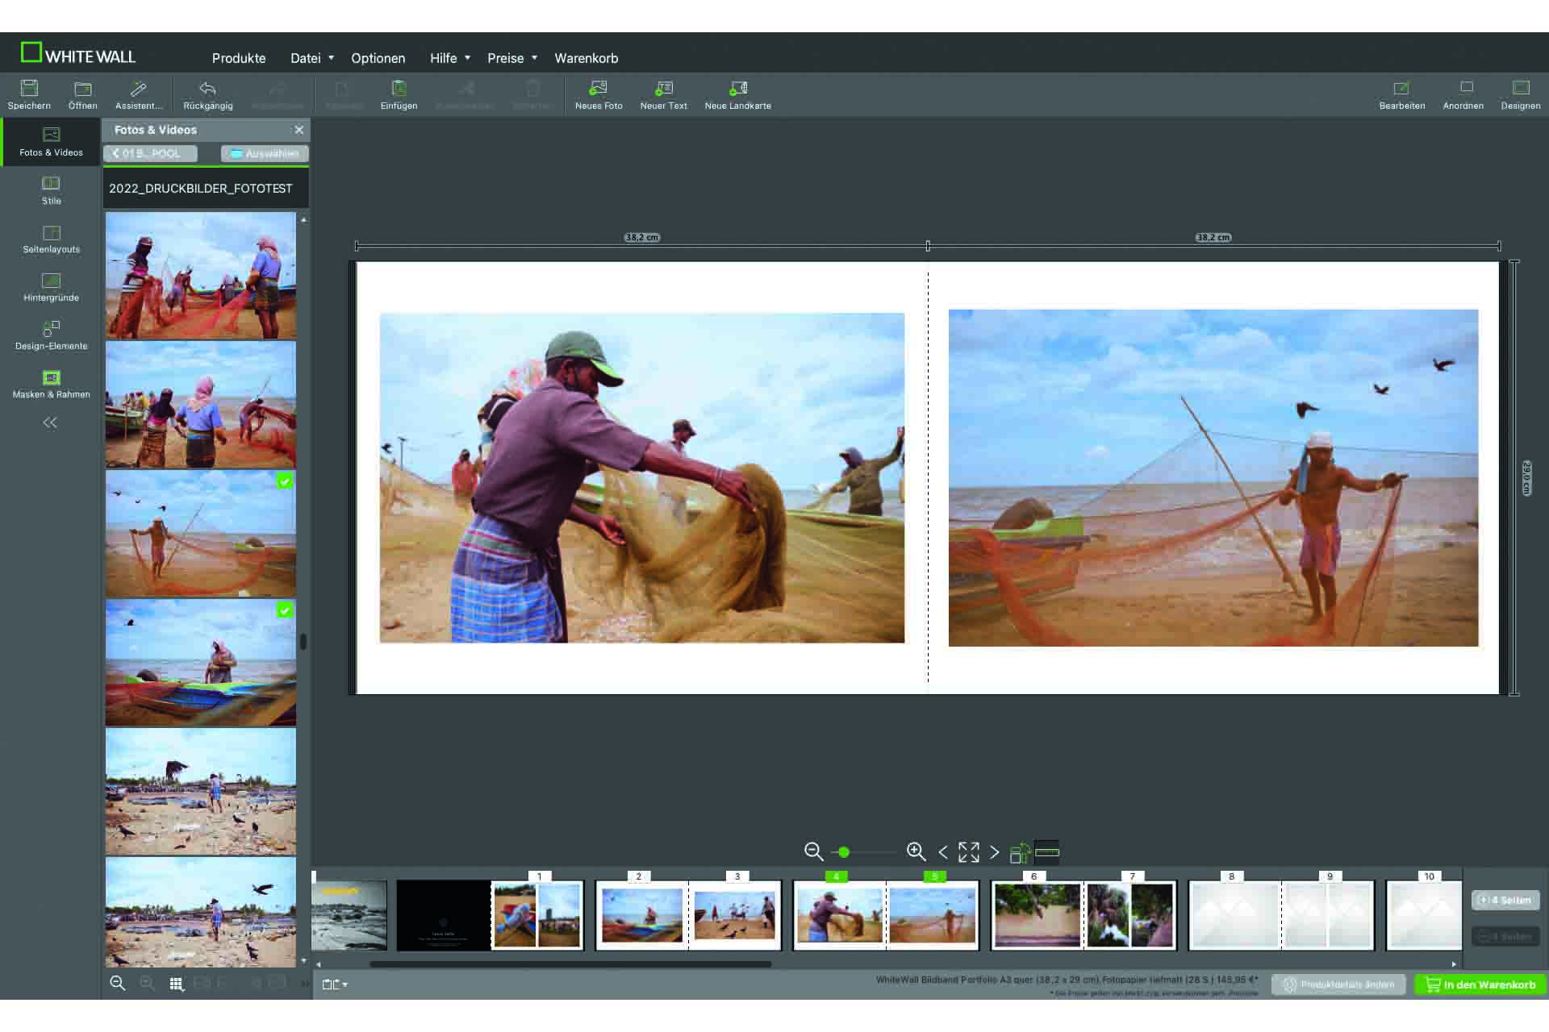Open the Preise dropdown menu
The height and width of the screenshot is (1032, 1549).
[x=512, y=58]
